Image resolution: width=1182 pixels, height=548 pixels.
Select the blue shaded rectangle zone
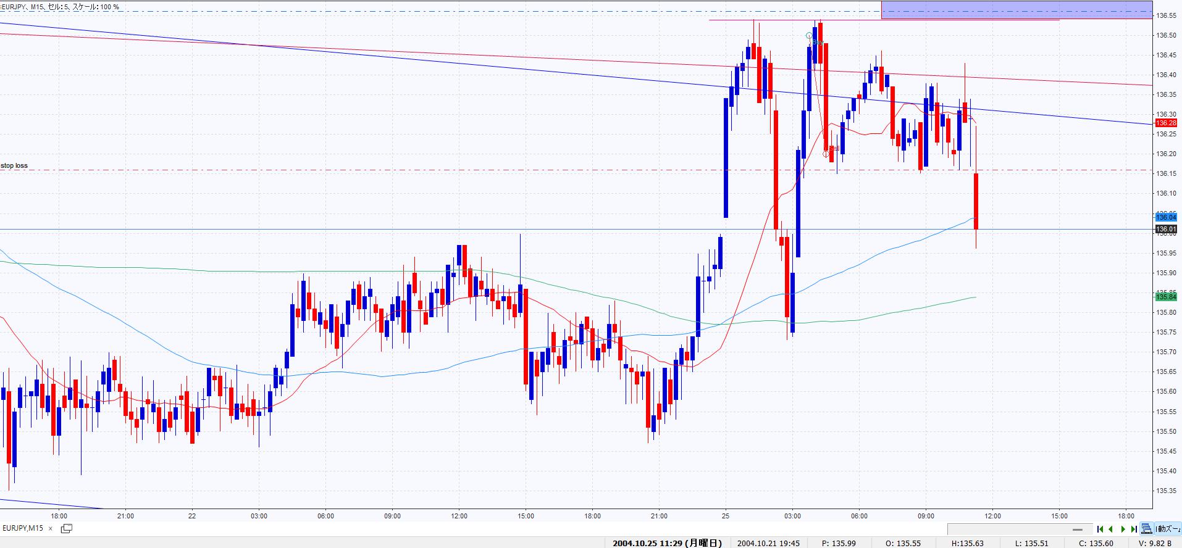tap(1016, 9)
